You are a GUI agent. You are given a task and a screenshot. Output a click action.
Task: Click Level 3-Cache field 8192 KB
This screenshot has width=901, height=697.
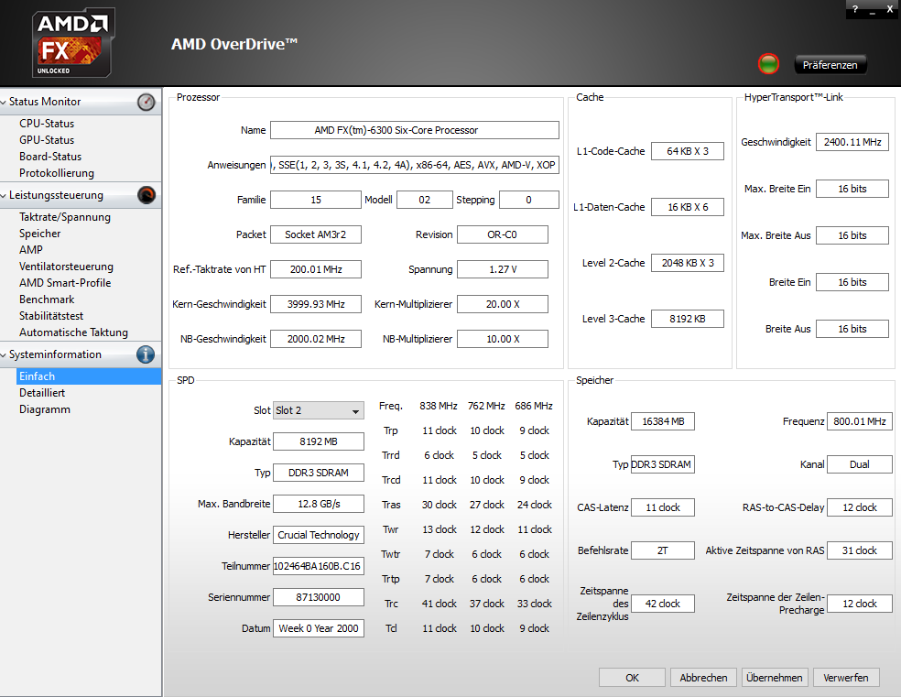pyautogui.click(x=688, y=319)
